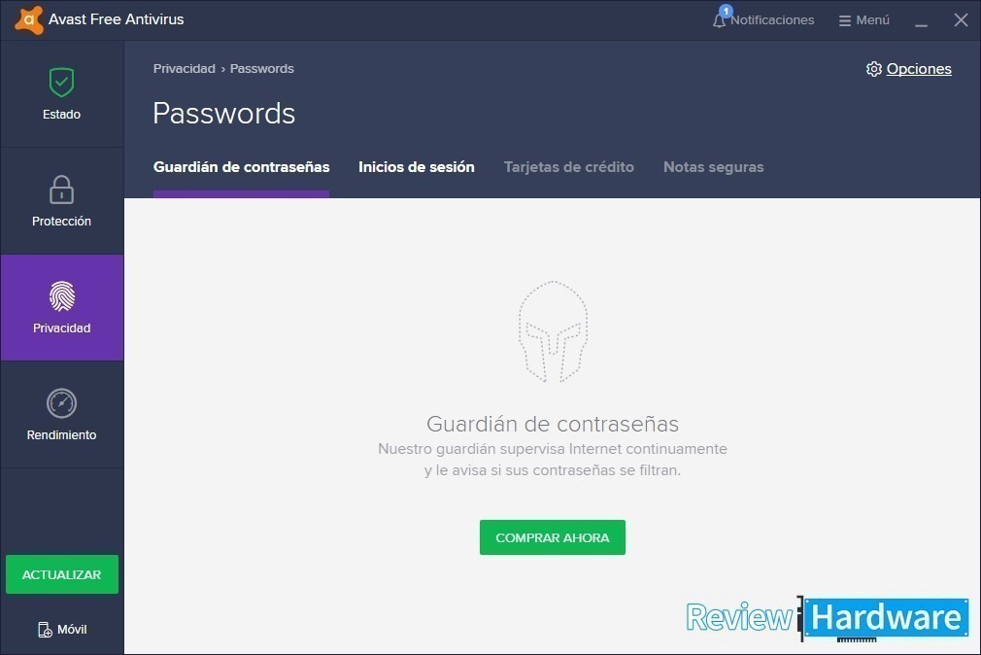Screen dimensions: 981x655
Task: Close the Avast window
Action: point(961,20)
